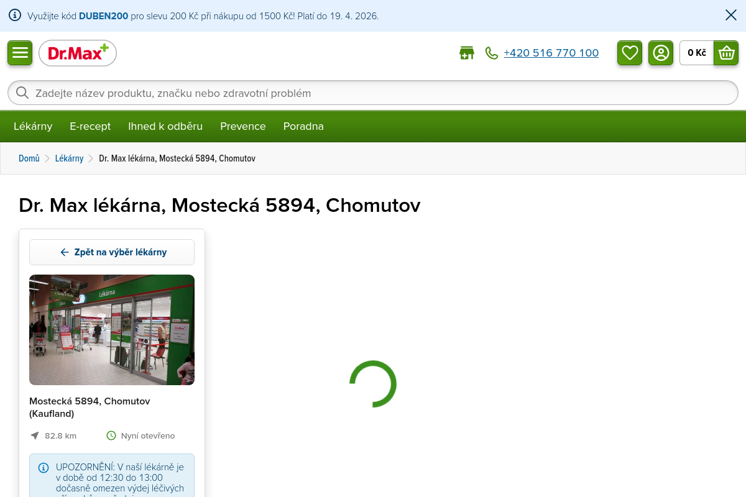Open the E-recept menu item
The width and height of the screenshot is (746, 497).
pyautogui.click(x=90, y=126)
